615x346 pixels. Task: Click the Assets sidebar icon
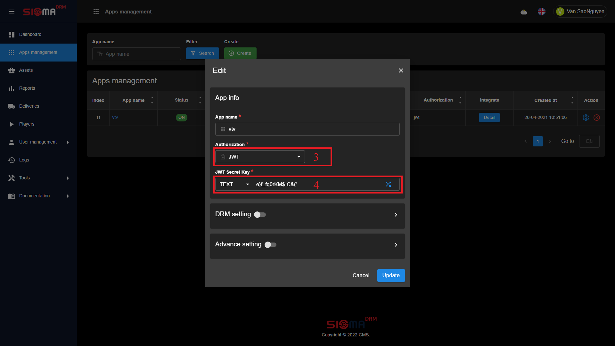(x=12, y=70)
